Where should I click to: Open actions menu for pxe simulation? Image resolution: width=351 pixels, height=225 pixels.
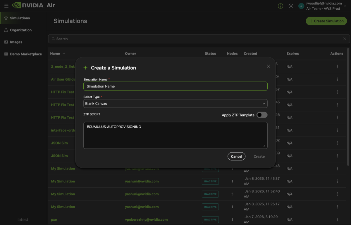337,219
